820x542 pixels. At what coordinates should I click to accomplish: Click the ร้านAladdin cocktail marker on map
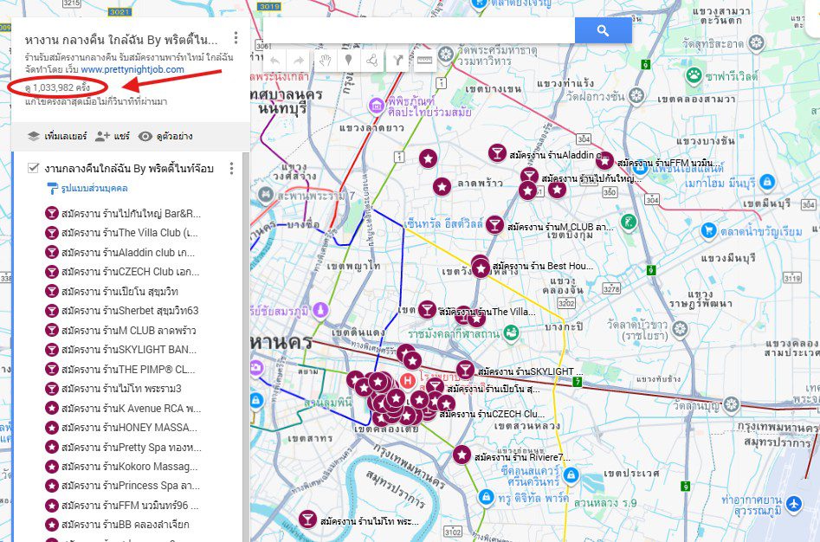pyautogui.click(x=497, y=153)
